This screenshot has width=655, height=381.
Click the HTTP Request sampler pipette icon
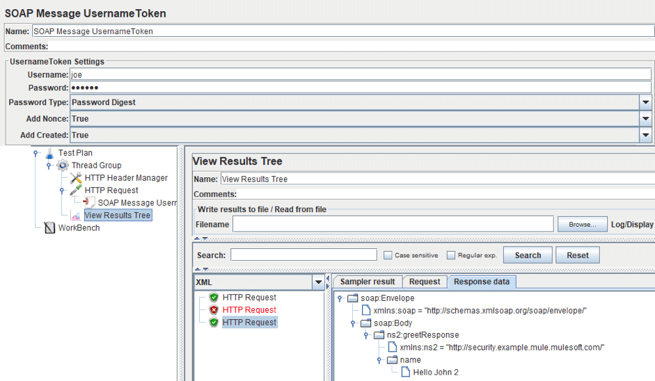point(76,190)
